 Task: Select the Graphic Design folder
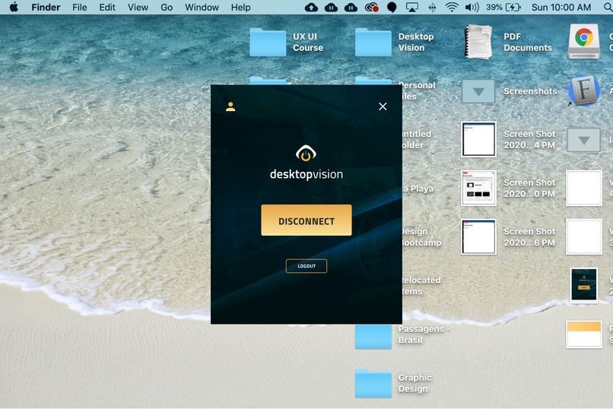pyautogui.click(x=373, y=384)
